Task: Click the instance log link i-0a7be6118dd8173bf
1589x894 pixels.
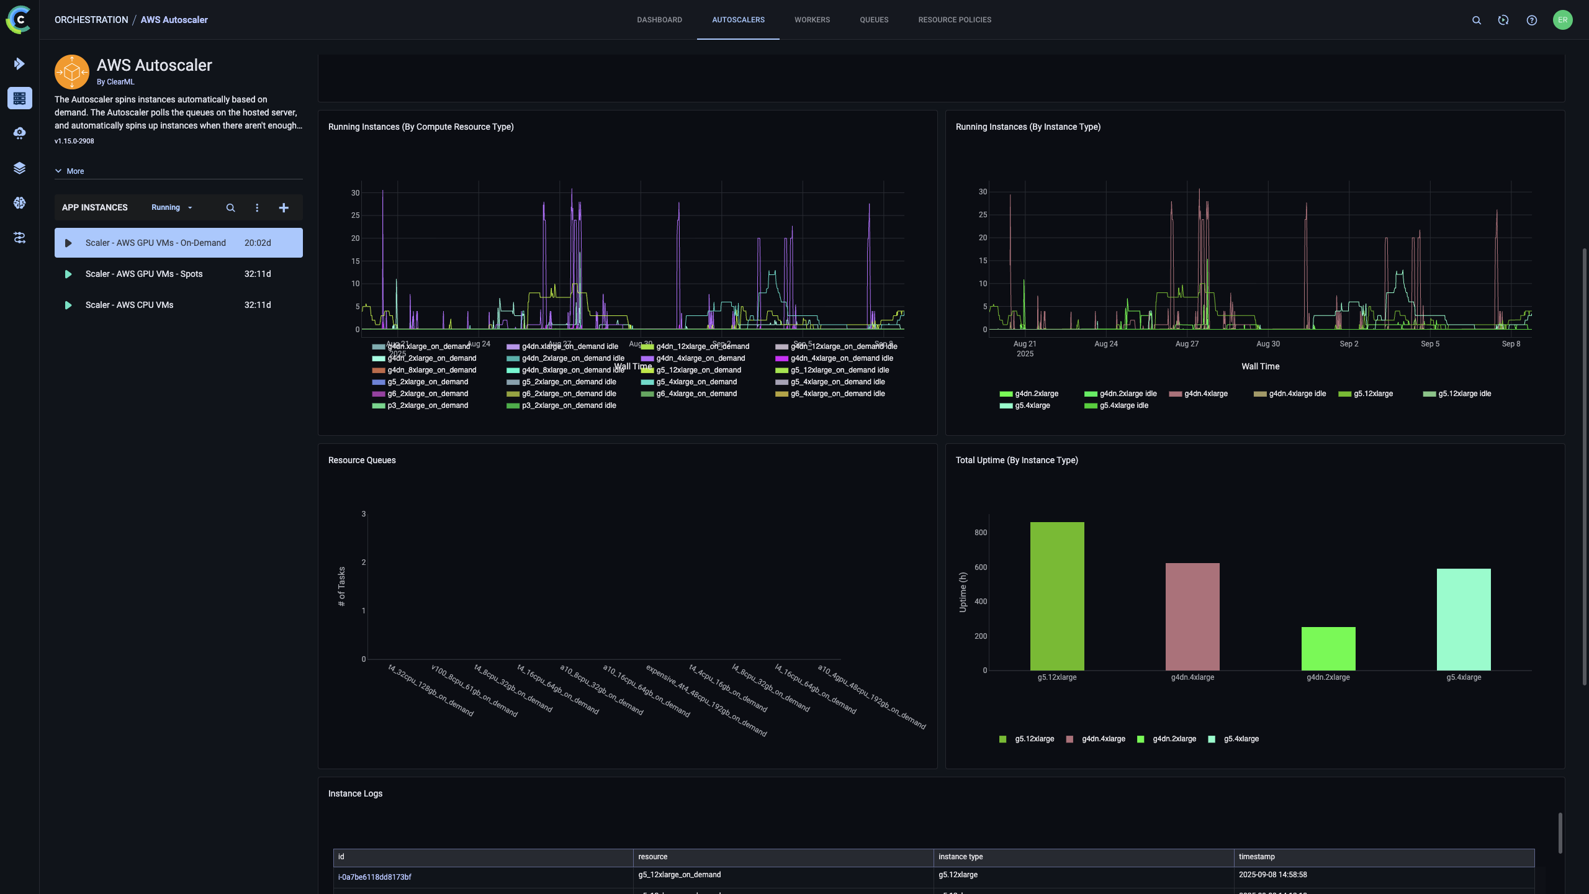Action: (x=375, y=877)
